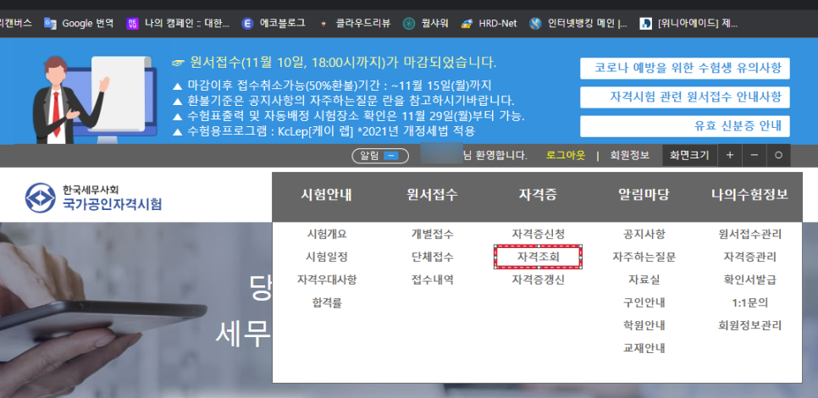Select 자료실 submenu item
818x398 pixels.
pos(644,279)
